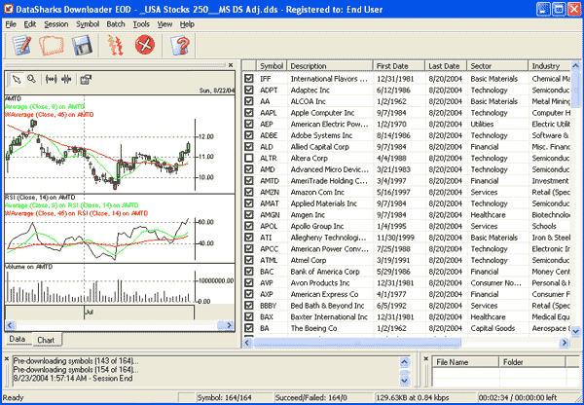This screenshot has width=584, height=405.
Task: Select the Apple Computer Inc row
Action: coord(406,113)
